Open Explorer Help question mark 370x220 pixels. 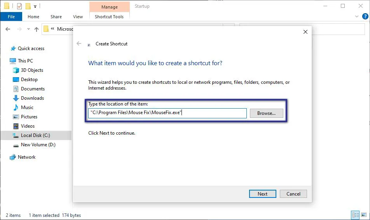point(365,16)
